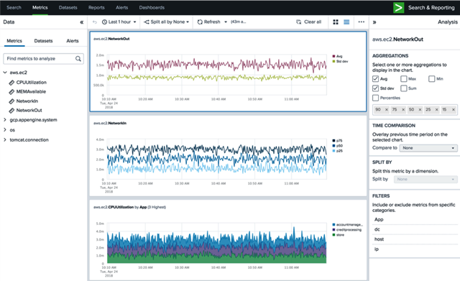This screenshot has height=281, width=460.
Task: Open the Dashboards top navigation item
Action: (x=152, y=8)
